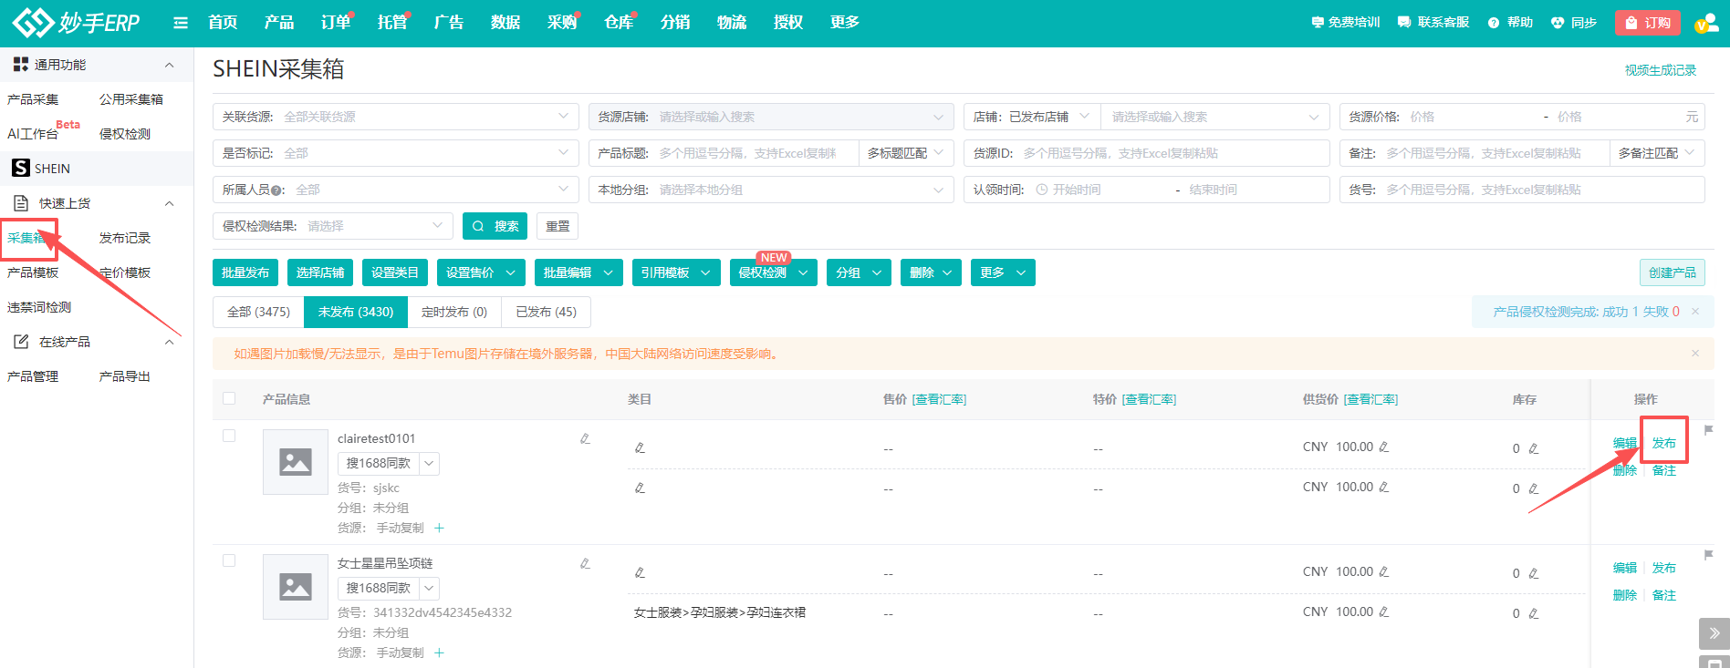Click the 搜索 search button
The width and height of the screenshot is (1730, 668).
click(495, 226)
